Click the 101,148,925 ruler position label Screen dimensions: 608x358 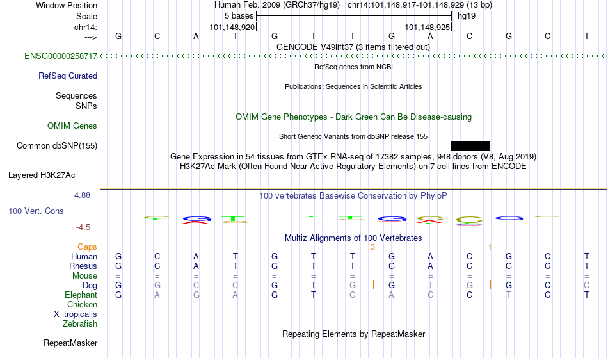pyautogui.click(x=428, y=27)
